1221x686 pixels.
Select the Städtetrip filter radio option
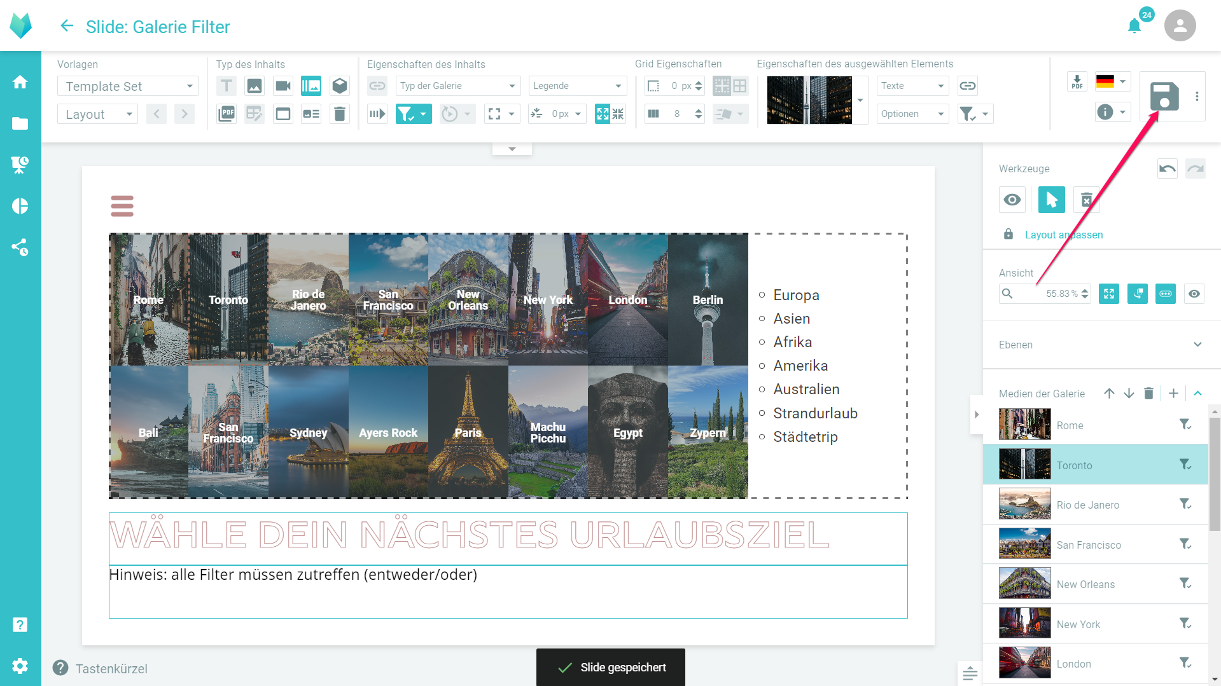(x=762, y=437)
